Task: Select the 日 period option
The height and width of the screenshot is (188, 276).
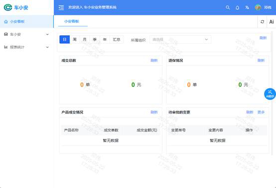Action: click(x=65, y=39)
